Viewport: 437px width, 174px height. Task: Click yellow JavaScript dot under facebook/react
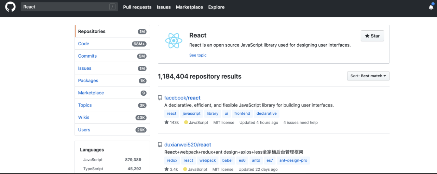point(186,122)
